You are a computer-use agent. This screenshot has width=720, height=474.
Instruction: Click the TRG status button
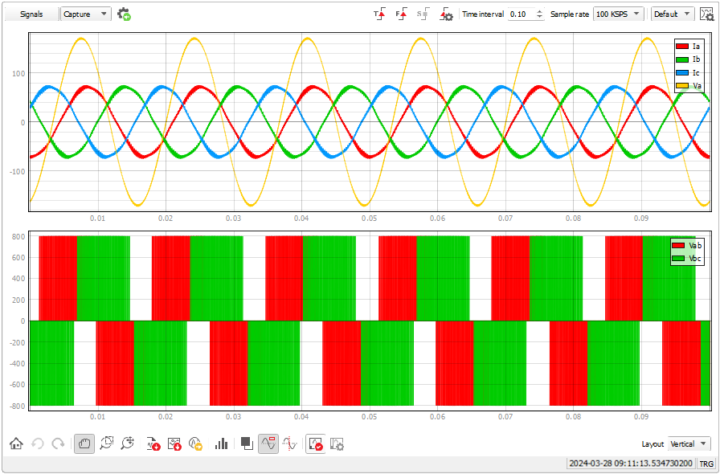pyautogui.click(x=706, y=464)
